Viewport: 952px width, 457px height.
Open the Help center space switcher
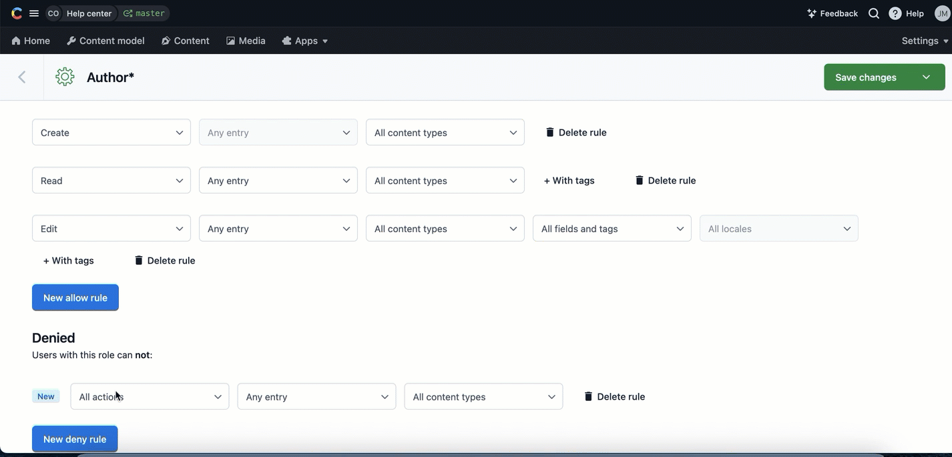tap(89, 13)
